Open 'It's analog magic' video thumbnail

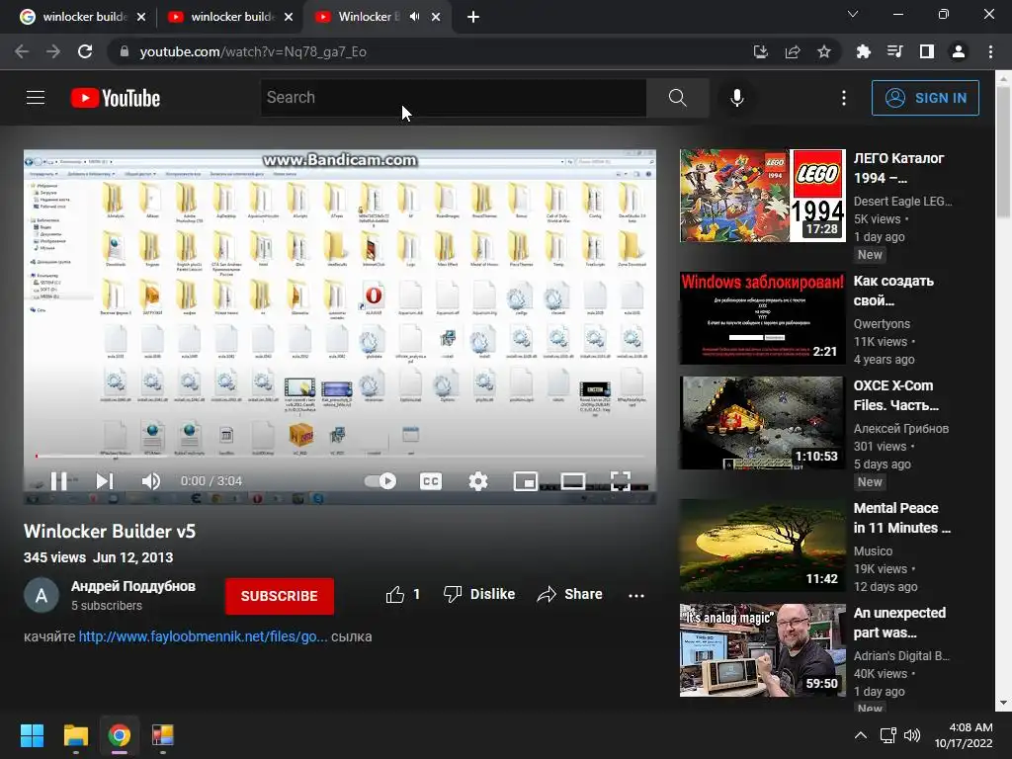click(762, 650)
